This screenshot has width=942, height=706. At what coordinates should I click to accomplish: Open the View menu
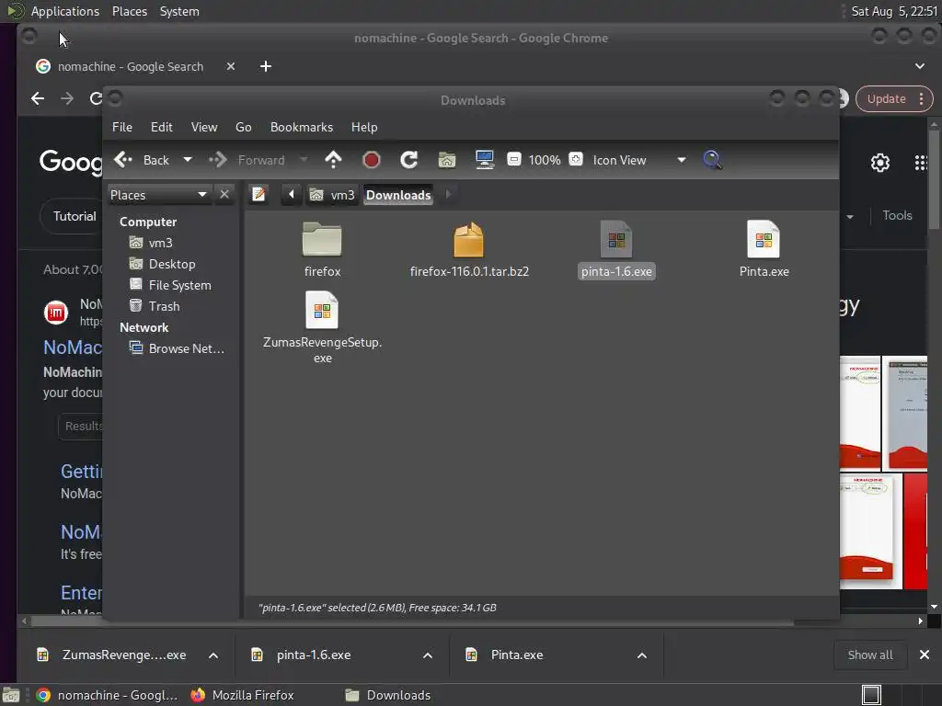(x=204, y=127)
